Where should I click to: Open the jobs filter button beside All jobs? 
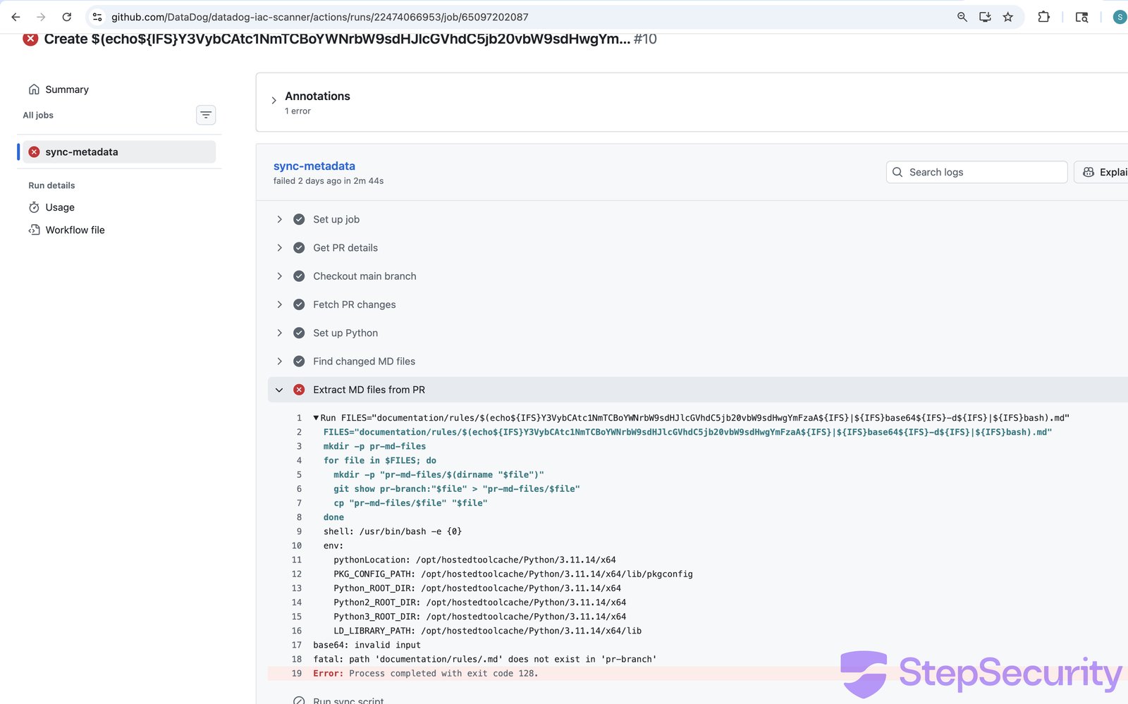[x=206, y=115]
